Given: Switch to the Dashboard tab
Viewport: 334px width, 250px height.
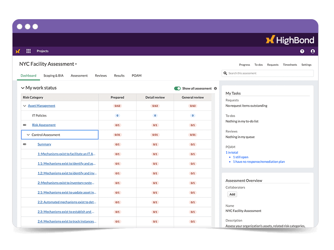Looking at the screenshot, I should click(x=28, y=76).
